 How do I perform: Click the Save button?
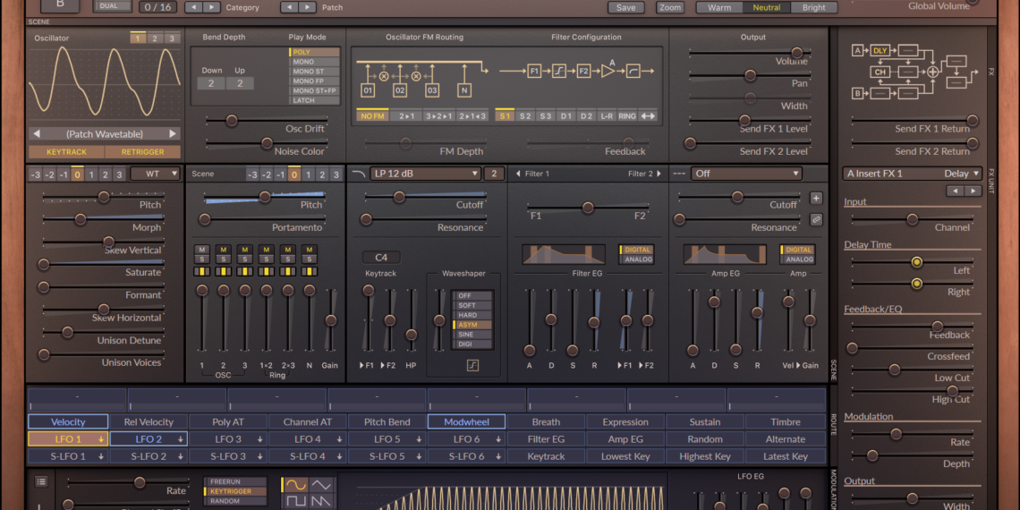(x=626, y=7)
